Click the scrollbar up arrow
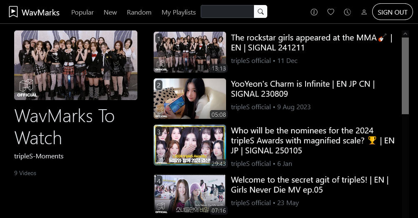418x218 pixels. (405, 34)
